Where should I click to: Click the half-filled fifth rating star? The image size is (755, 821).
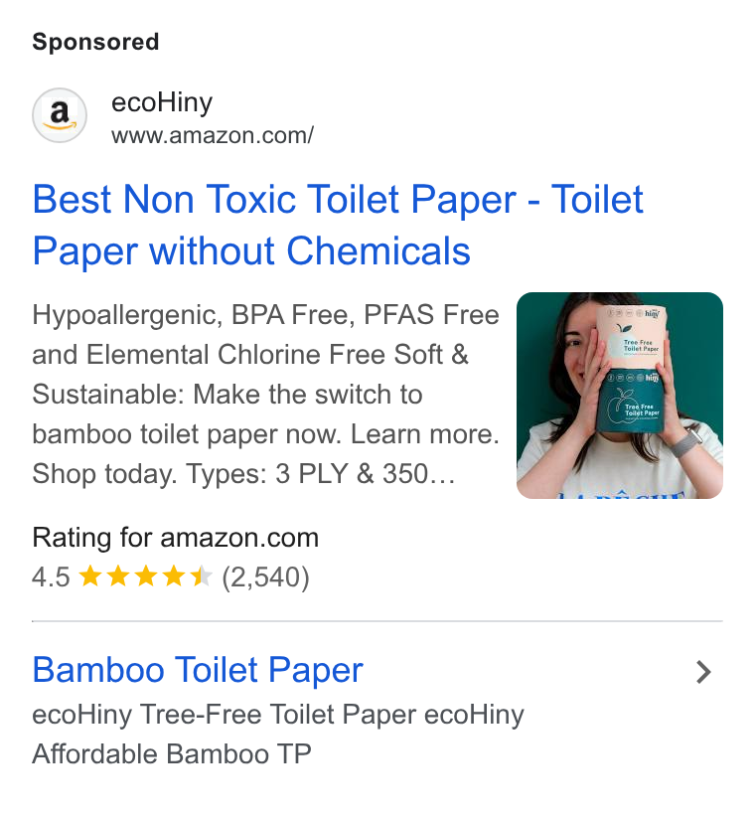(x=202, y=575)
